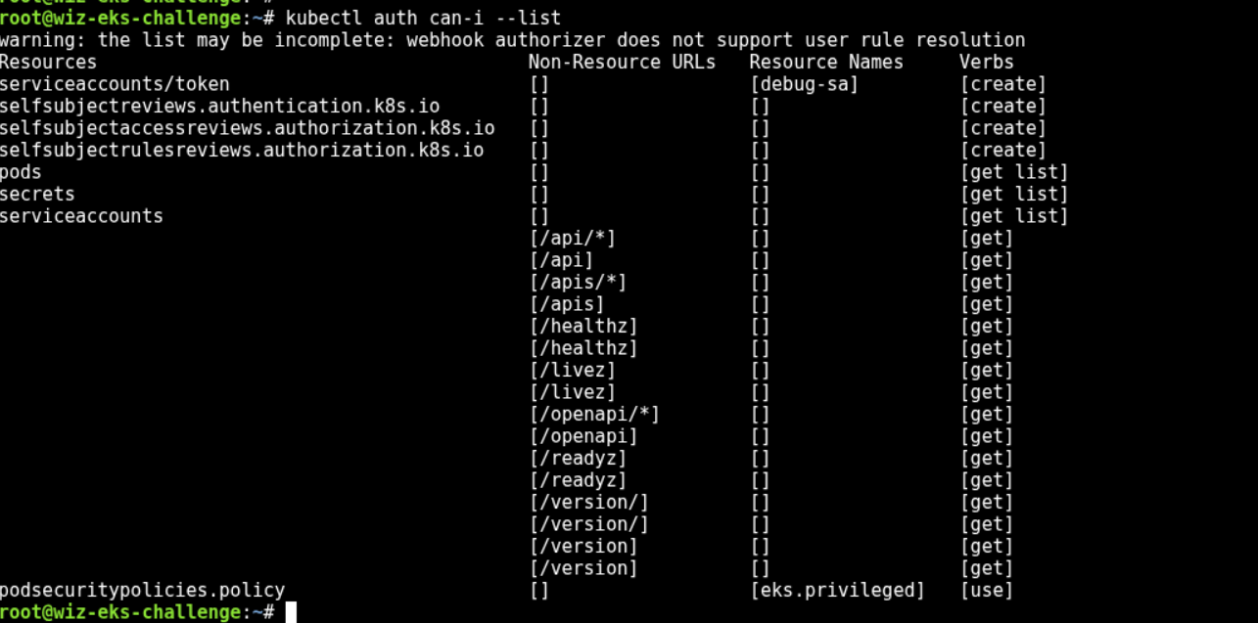
Task: Select the '[debug-sa]' resource name
Action: tap(804, 84)
